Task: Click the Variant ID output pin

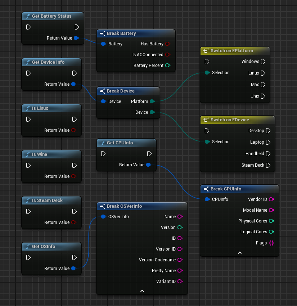Action: (x=180, y=282)
